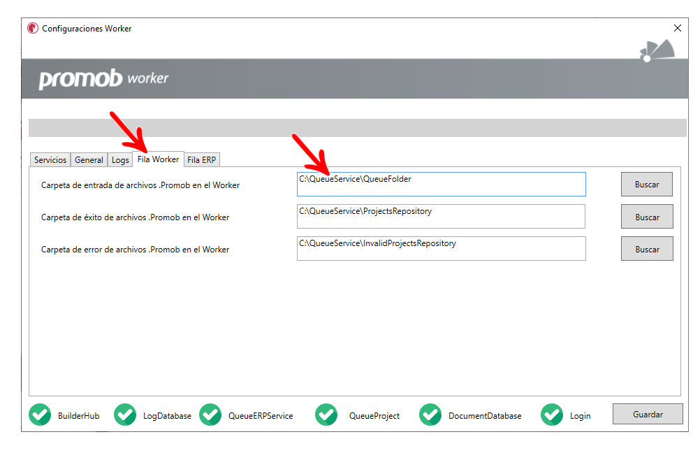This screenshot has width=700, height=460.
Task: Open the Logs tab
Action: pos(120,160)
